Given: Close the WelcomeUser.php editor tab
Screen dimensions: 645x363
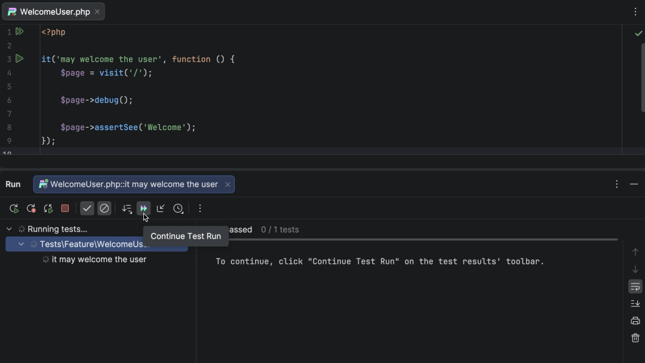Looking at the screenshot, I should click(97, 12).
